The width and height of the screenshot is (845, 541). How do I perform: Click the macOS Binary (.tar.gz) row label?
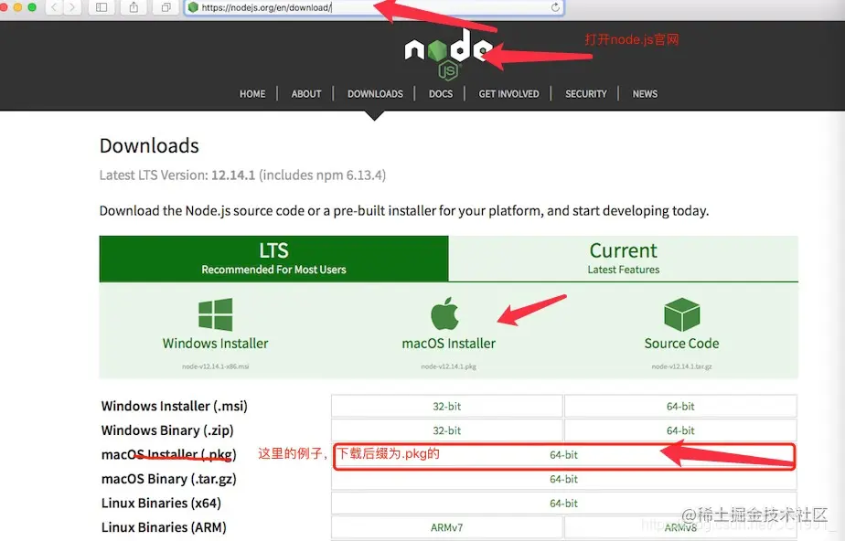(x=168, y=479)
